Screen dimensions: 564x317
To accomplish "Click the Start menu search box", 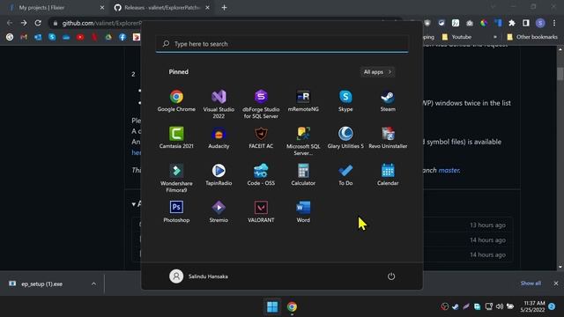I will (282, 44).
